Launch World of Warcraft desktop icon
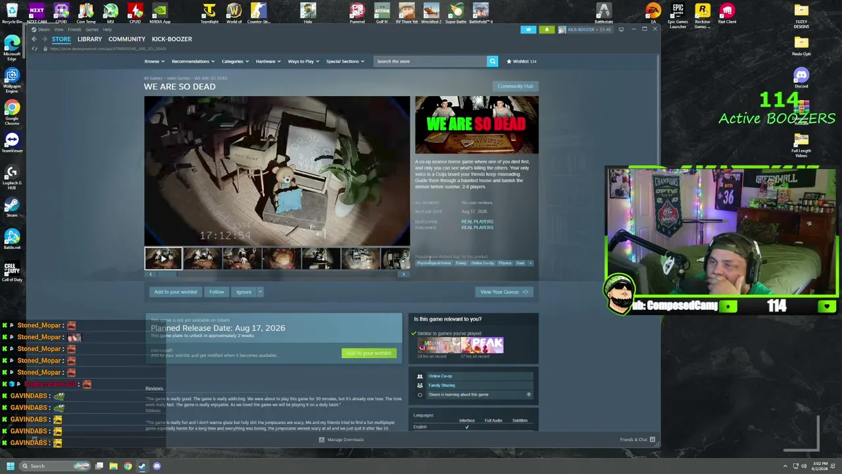Image resolution: width=842 pixels, height=474 pixels. click(234, 13)
